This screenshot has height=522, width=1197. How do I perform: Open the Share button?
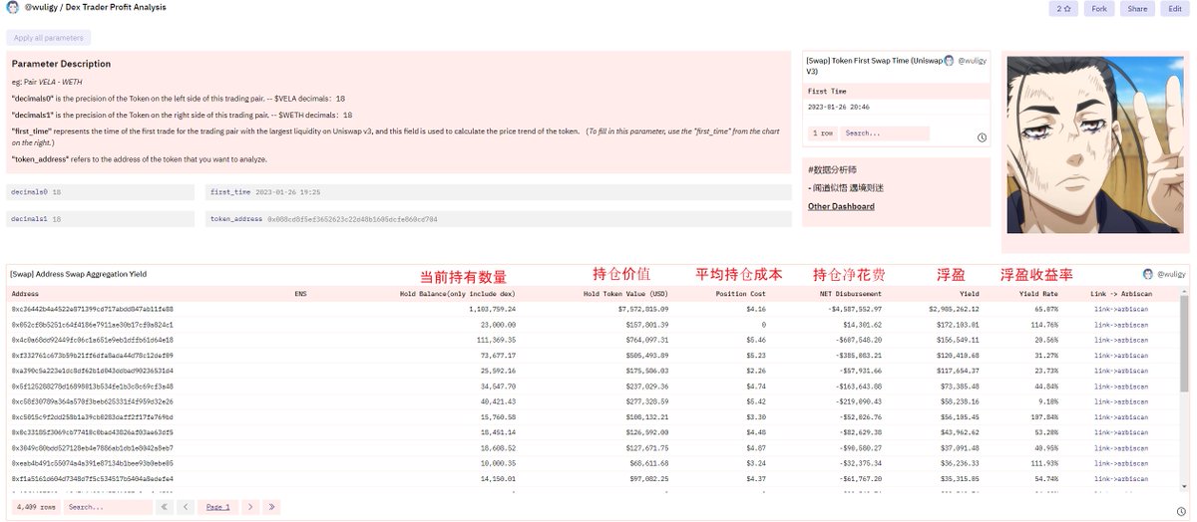(x=1136, y=9)
